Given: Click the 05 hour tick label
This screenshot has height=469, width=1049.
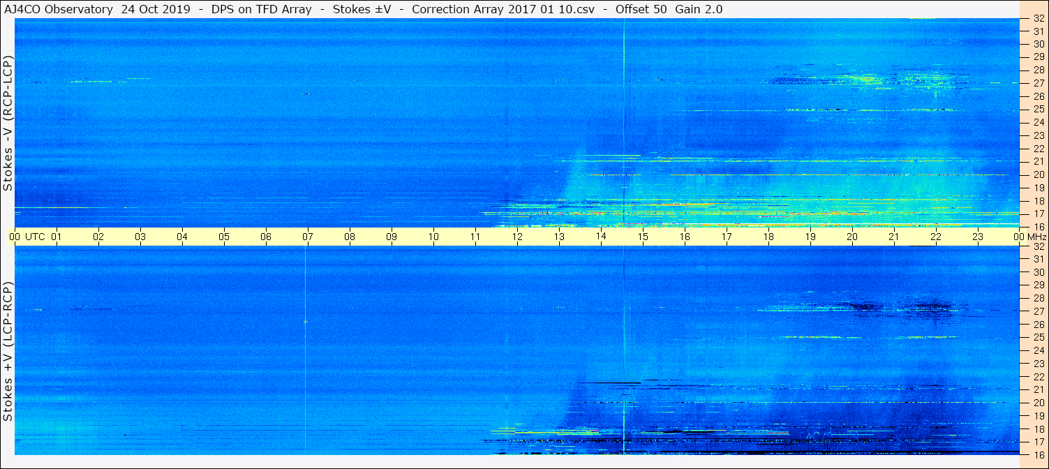Looking at the screenshot, I should click(224, 237).
